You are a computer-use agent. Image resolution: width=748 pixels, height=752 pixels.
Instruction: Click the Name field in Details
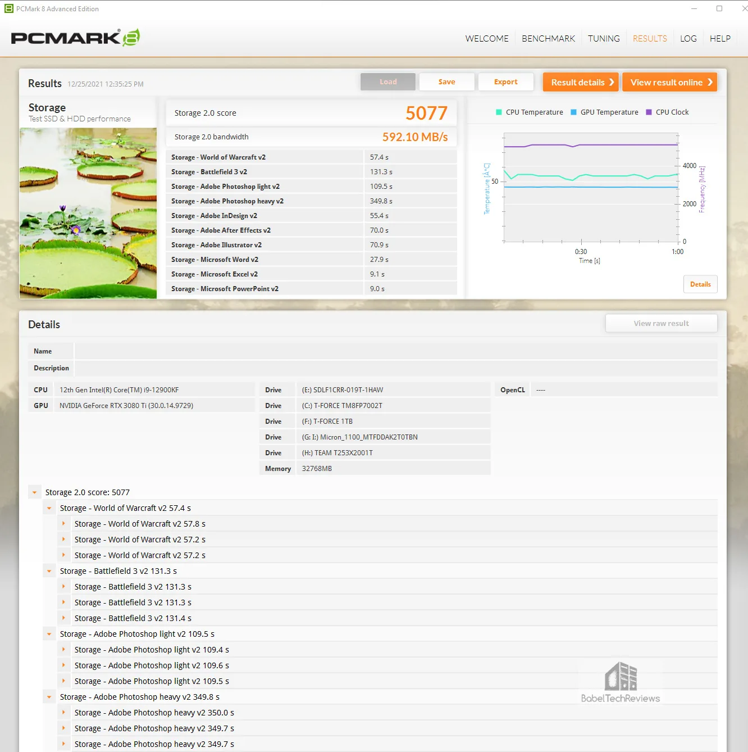coord(396,351)
